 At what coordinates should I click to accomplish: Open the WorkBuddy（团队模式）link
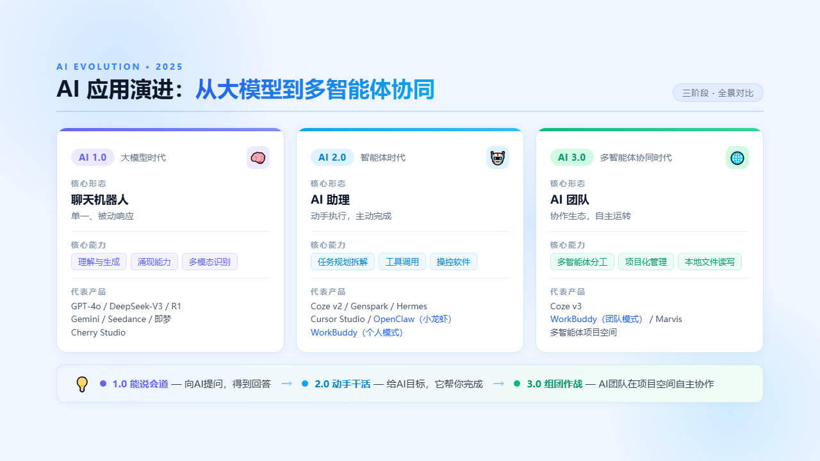point(598,319)
